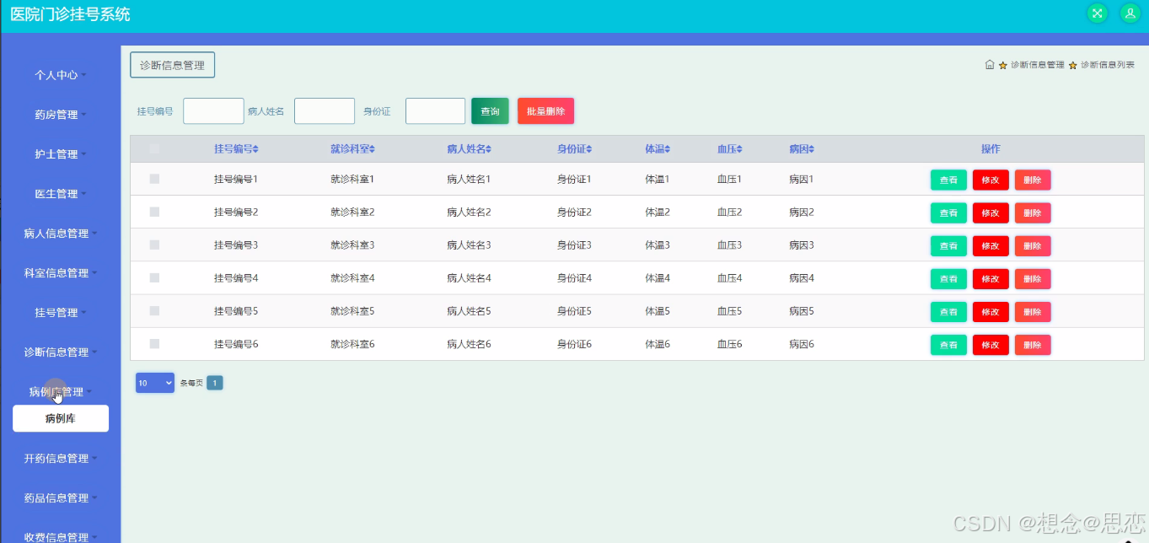This screenshot has height=543, width=1149.
Task: Click the 查询 search button
Action: 490,111
